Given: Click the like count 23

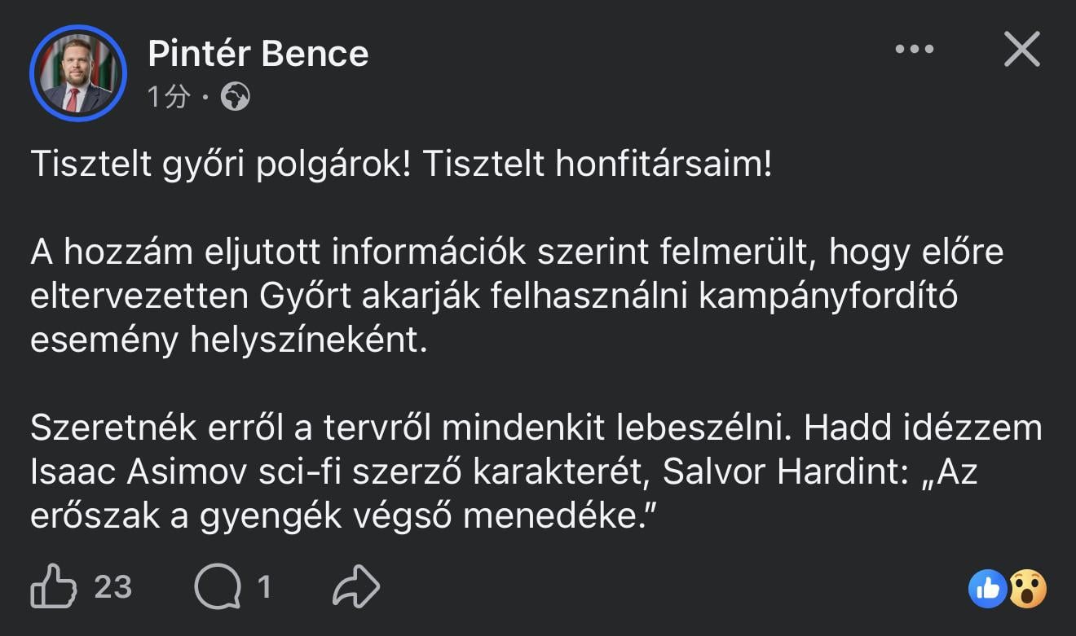Looking at the screenshot, I should coord(112,587).
